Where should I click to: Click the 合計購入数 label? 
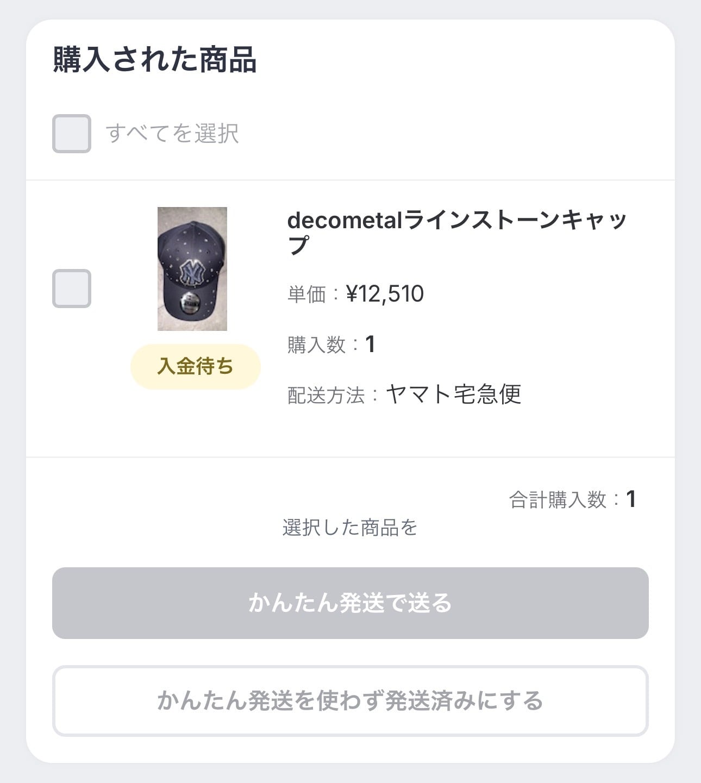pyautogui.click(x=557, y=500)
